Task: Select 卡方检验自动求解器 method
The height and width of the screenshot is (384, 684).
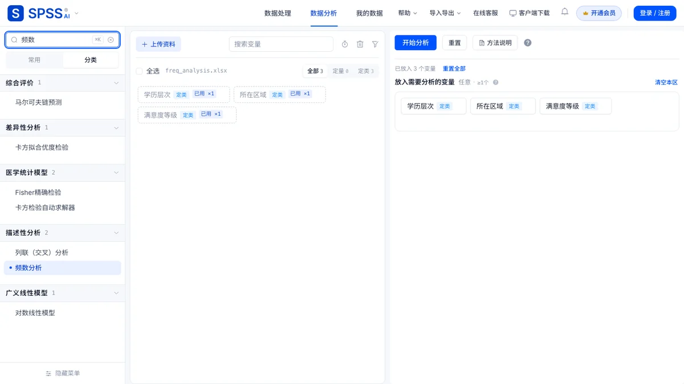Action: tap(45, 208)
